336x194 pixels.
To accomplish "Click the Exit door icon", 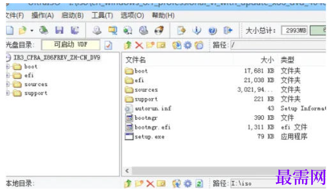I will [228, 30].
